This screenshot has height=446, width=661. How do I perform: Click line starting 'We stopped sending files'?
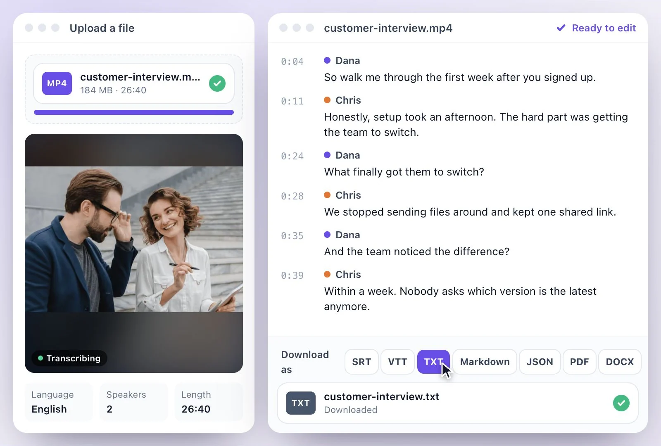[x=470, y=212]
